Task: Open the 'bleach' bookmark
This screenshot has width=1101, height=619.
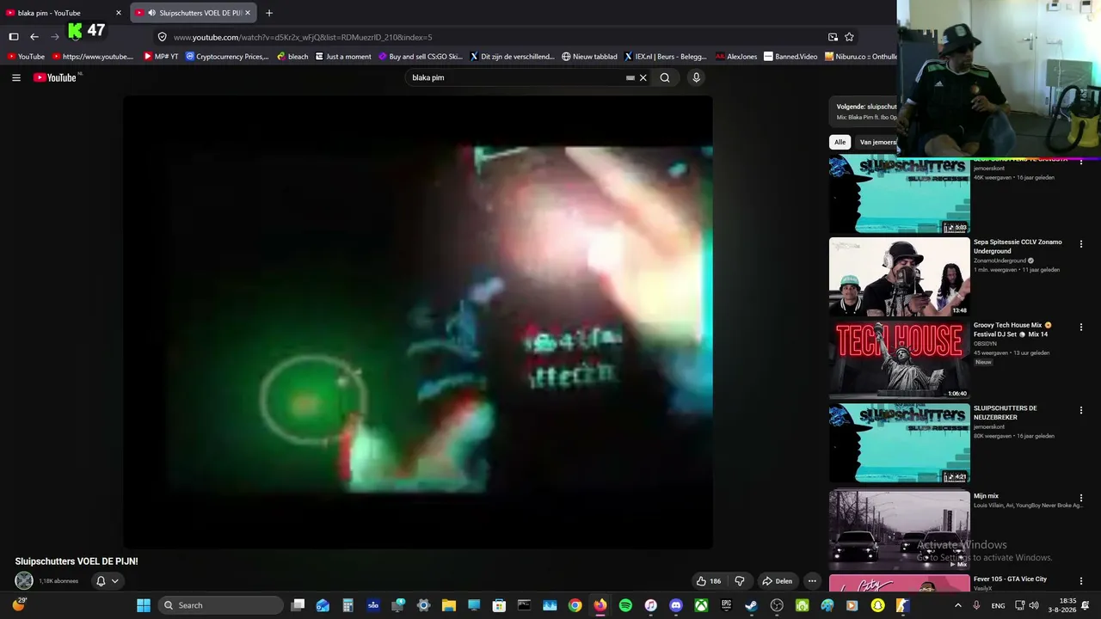Action: 292,57
